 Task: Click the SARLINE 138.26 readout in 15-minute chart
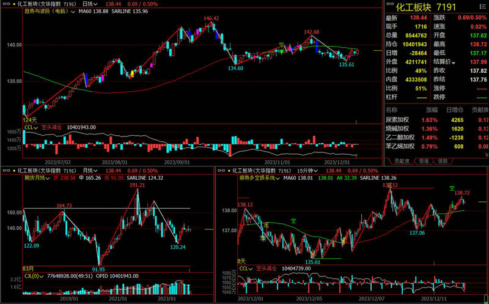pos(378,178)
